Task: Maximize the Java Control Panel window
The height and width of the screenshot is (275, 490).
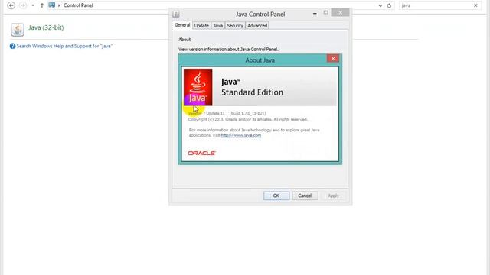Action: (x=325, y=12)
